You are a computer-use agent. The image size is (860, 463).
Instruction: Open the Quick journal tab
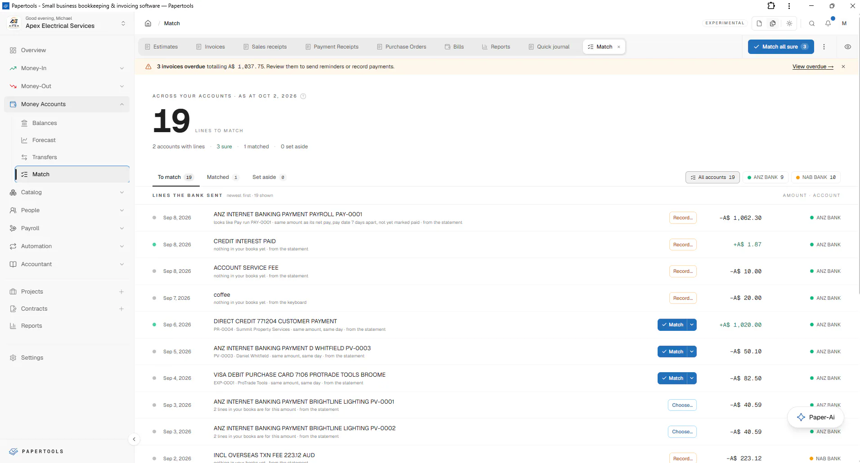coord(549,47)
